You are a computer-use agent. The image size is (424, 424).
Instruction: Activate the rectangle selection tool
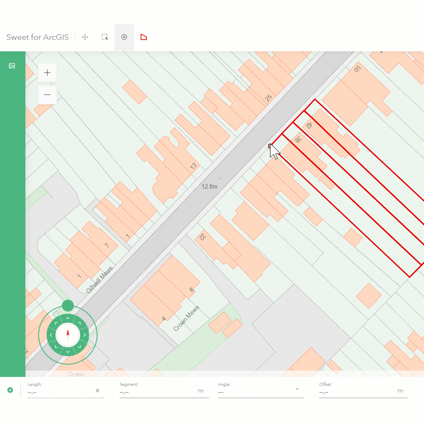pyautogui.click(x=105, y=37)
